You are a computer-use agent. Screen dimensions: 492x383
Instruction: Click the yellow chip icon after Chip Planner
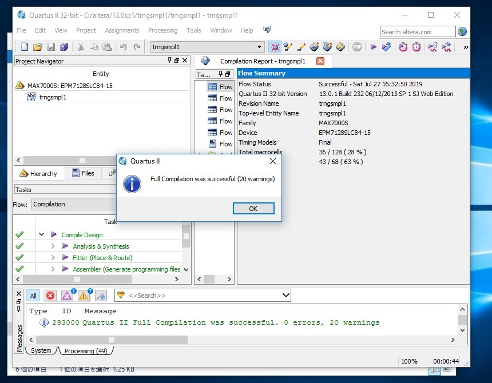(x=340, y=47)
